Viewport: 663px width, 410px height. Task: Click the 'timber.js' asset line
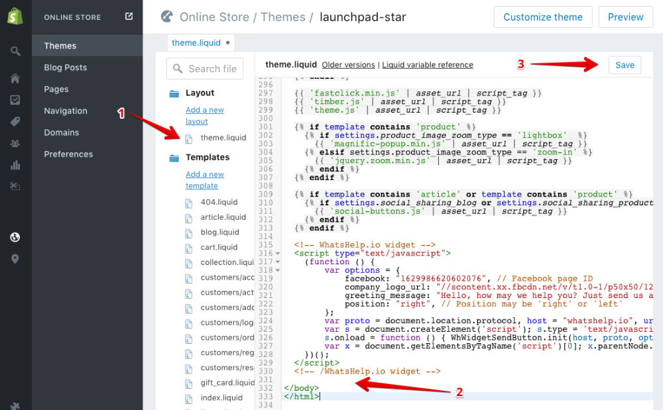(x=400, y=102)
